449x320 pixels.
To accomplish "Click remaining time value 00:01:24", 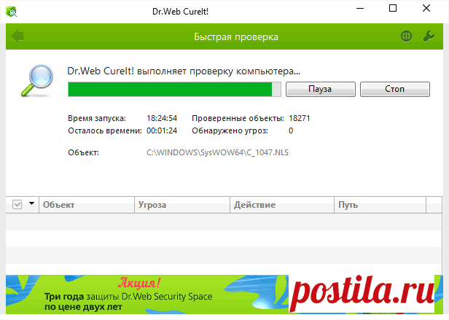I will [162, 130].
